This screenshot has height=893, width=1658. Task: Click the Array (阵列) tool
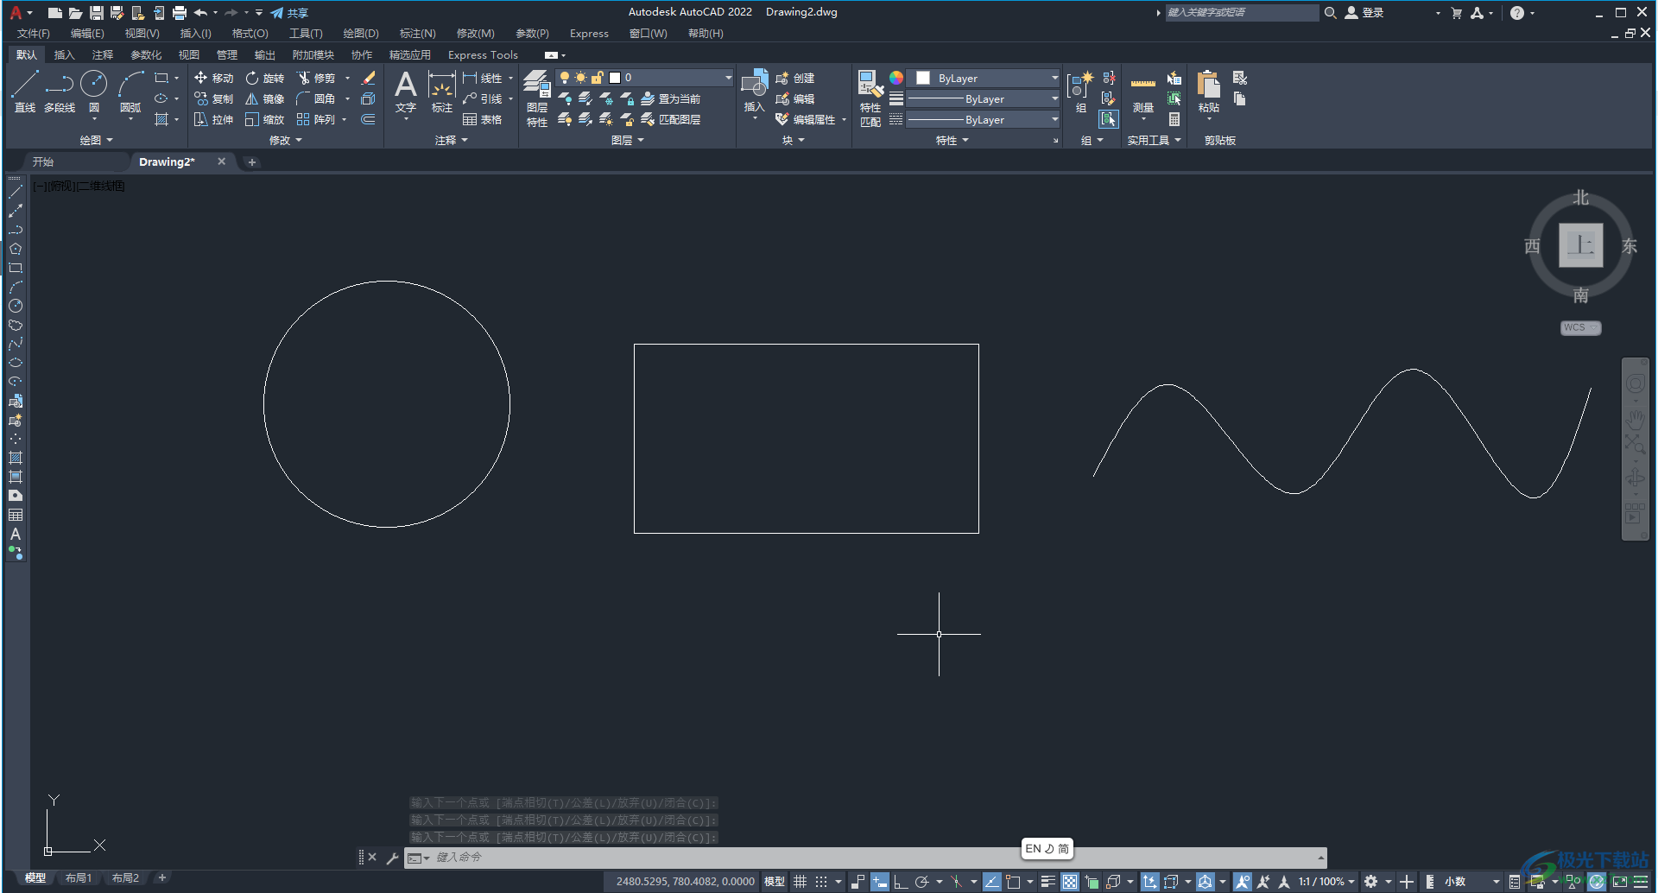point(316,119)
